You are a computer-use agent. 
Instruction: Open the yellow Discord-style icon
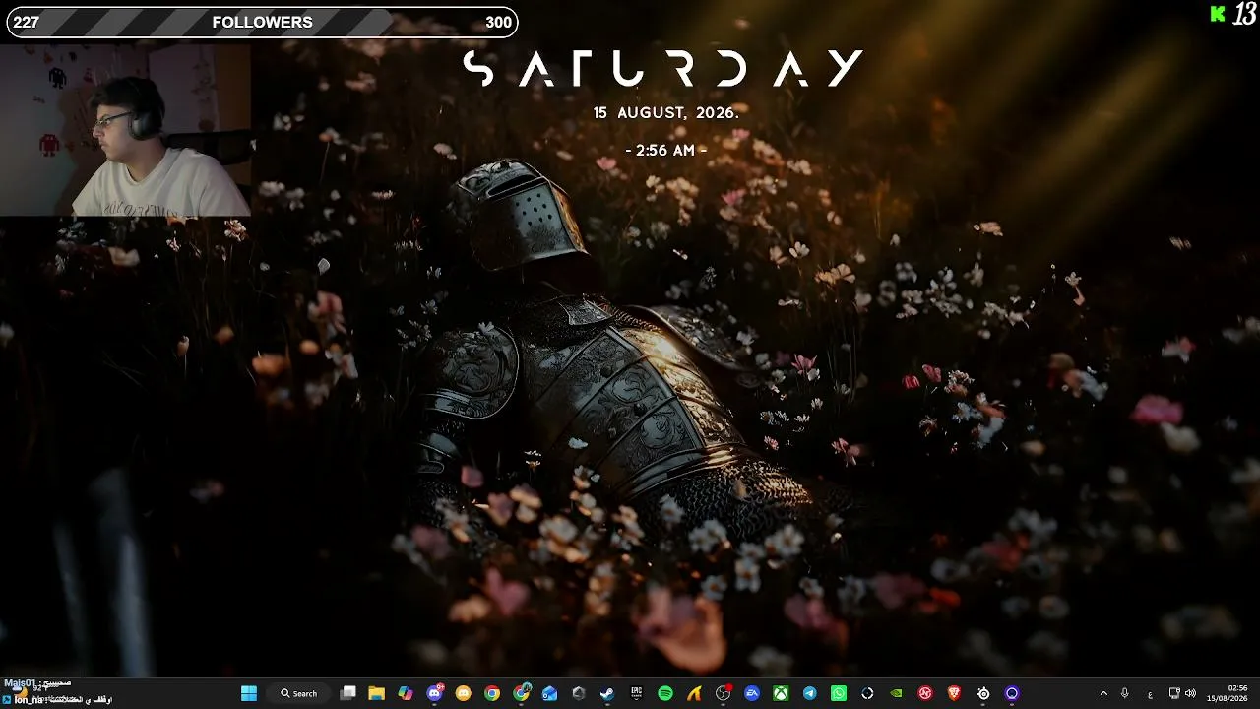tap(463, 693)
